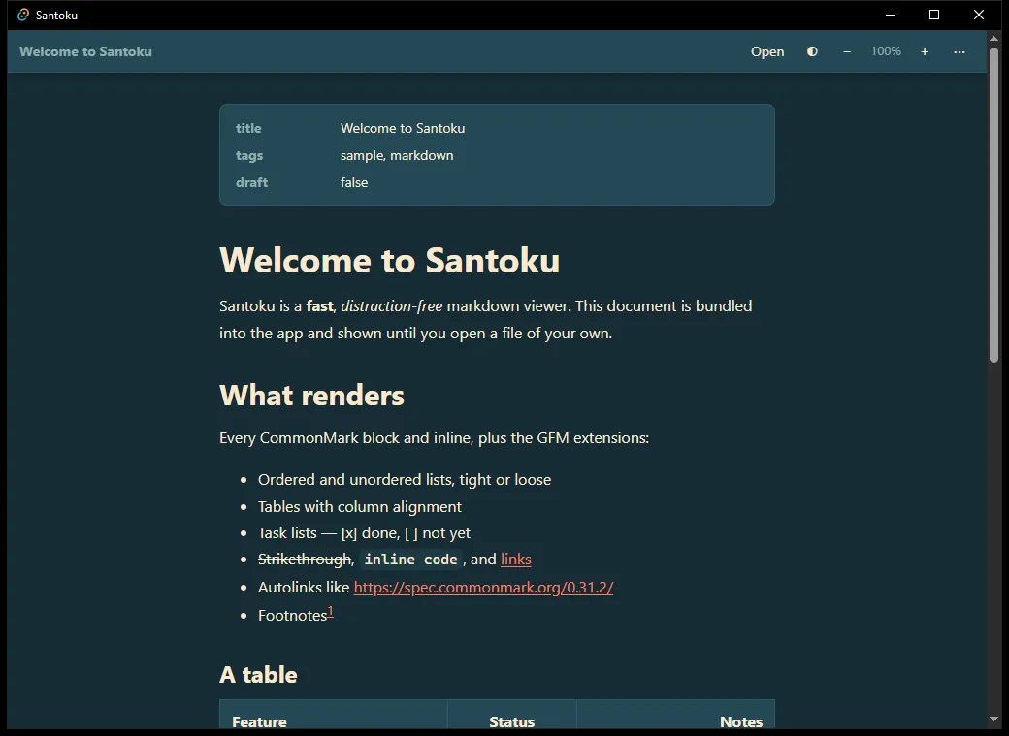Click the 'draft' frontmatter key

(251, 182)
